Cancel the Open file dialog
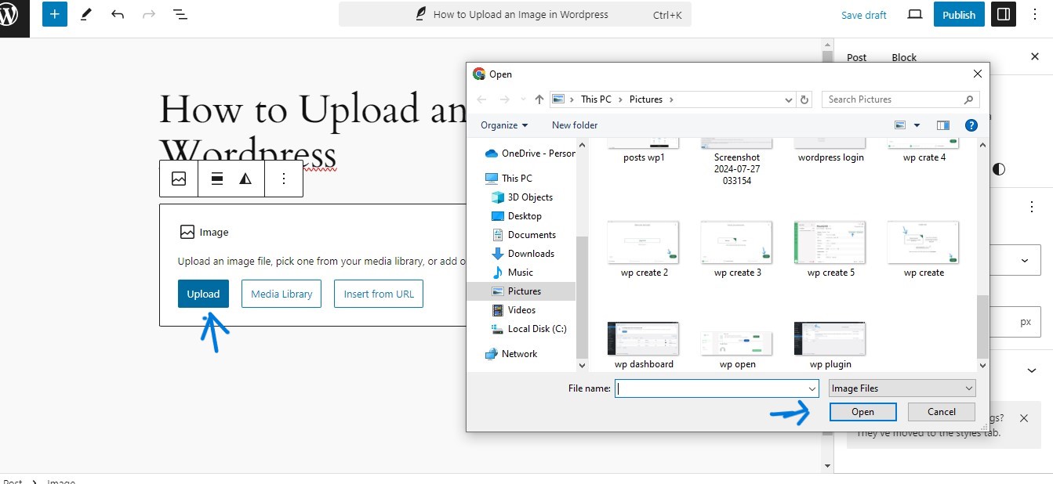Image resolution: width=1053 pixels, height=484 pixels. tap(941, 412)
